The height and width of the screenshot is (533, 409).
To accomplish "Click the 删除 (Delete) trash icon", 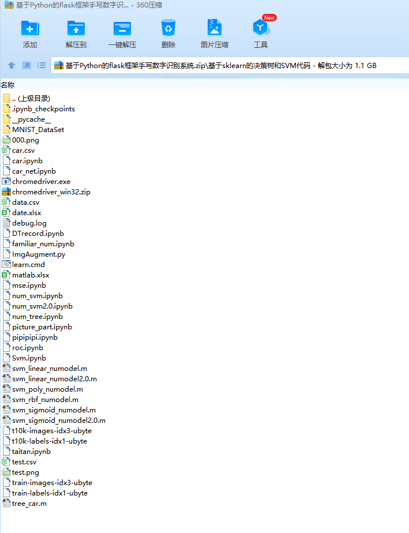I will [x=168, y=28].
